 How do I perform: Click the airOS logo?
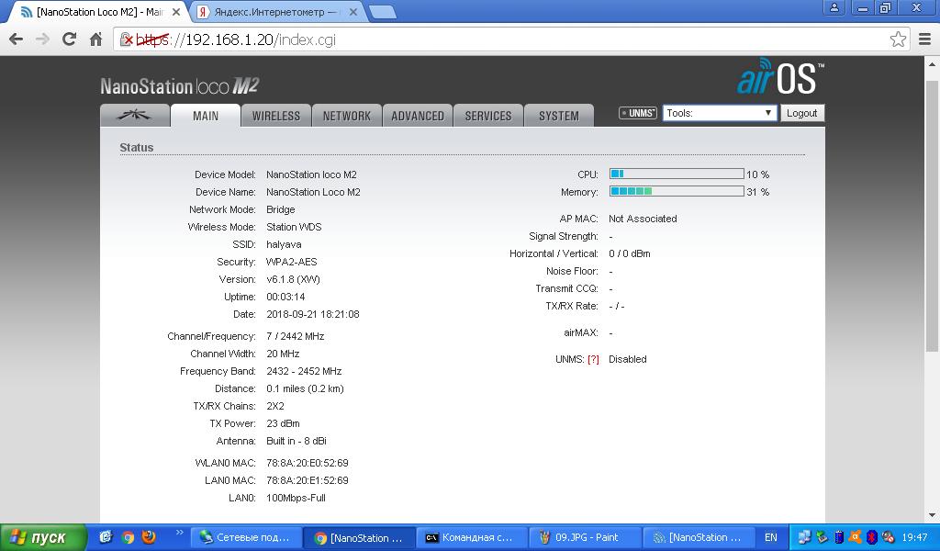click(x=780, y=77)
